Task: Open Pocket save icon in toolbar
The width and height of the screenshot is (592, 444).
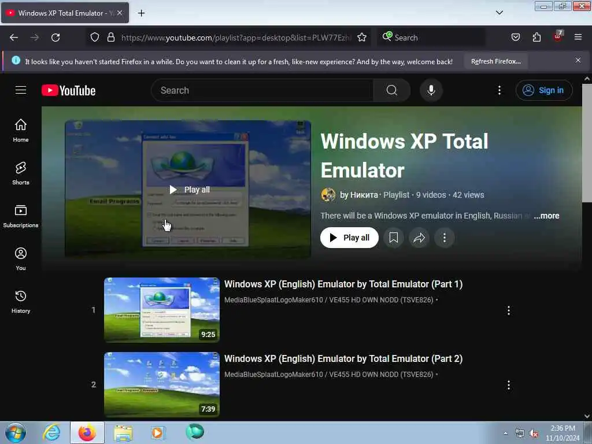Action: pyautogui.click(x=515, y=37)
